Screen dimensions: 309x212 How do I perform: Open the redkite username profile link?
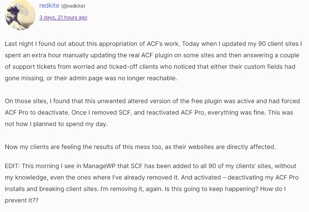point(49,5)
